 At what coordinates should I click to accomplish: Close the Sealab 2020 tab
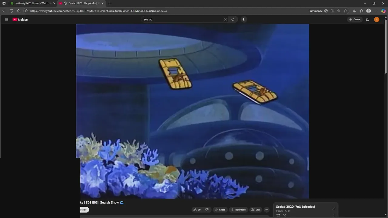[102, 3]
